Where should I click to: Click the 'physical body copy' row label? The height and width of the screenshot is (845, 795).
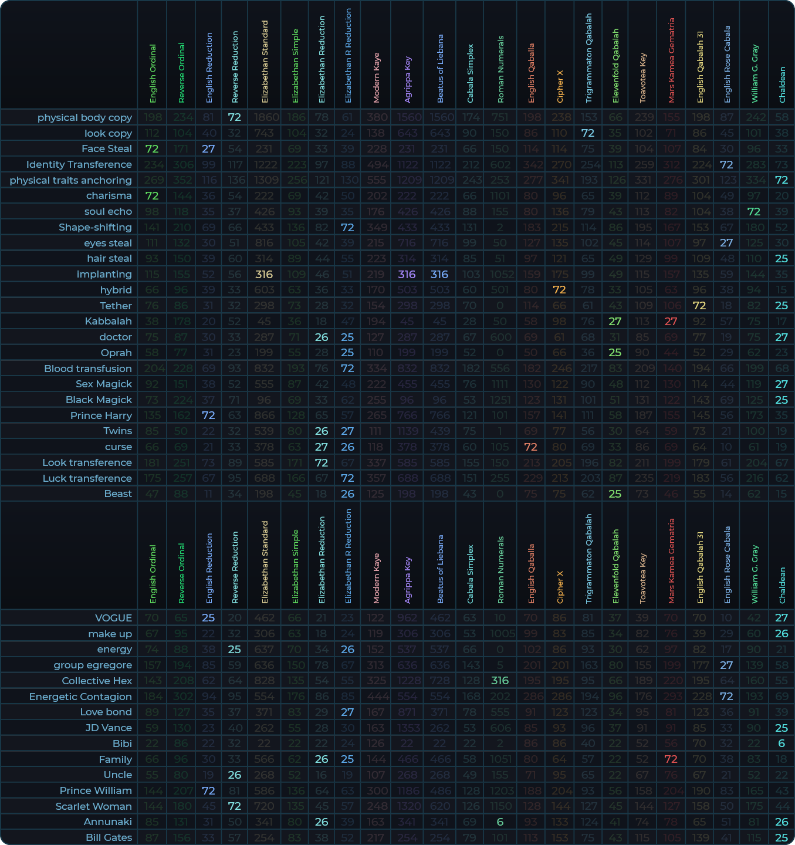click(x=84, y=117)
